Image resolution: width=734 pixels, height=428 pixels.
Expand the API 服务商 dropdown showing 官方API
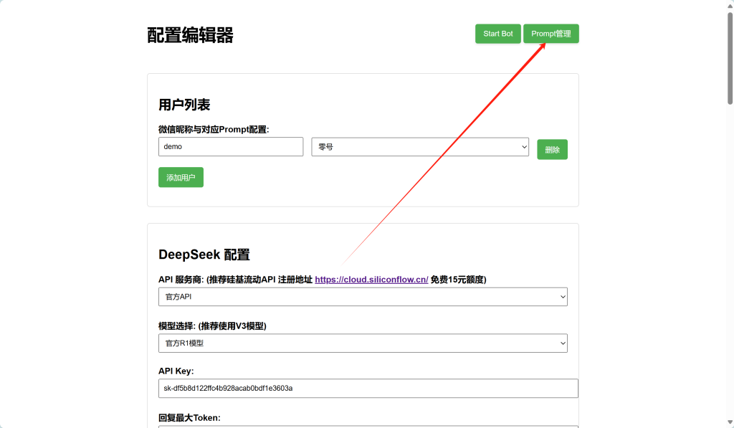point(363,297)
